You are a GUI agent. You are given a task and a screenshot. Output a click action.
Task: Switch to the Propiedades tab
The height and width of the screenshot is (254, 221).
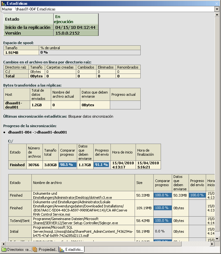tap(45, 250)
